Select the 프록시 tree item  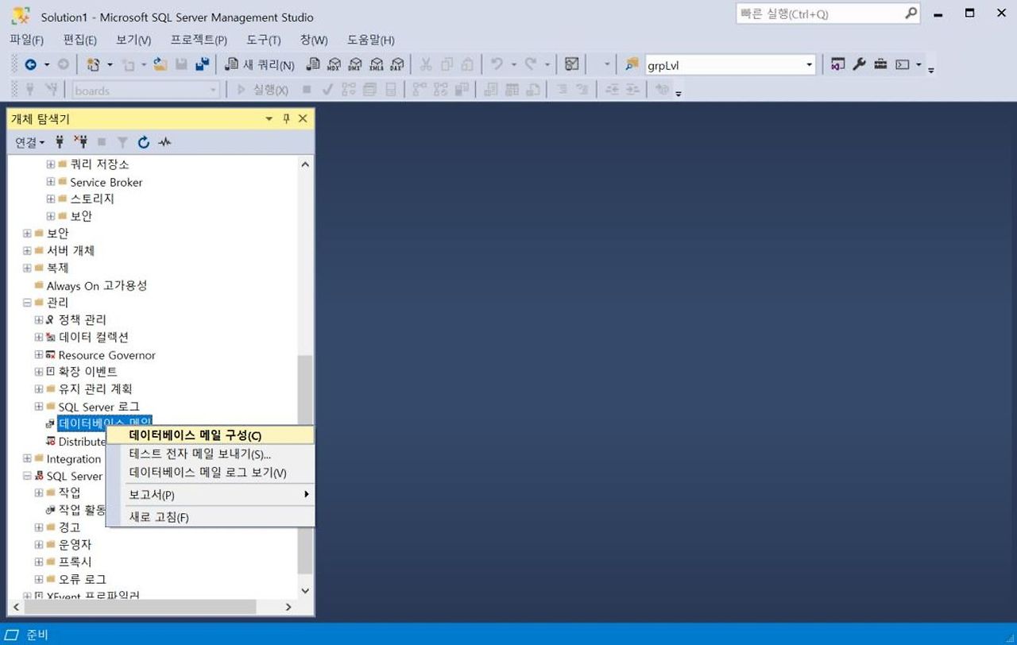[x=75, y=562]
